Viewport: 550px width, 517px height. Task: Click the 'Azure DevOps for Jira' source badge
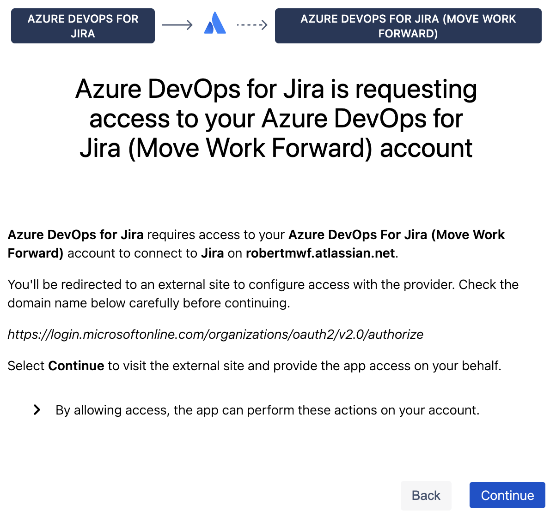(x=83, y=26)
